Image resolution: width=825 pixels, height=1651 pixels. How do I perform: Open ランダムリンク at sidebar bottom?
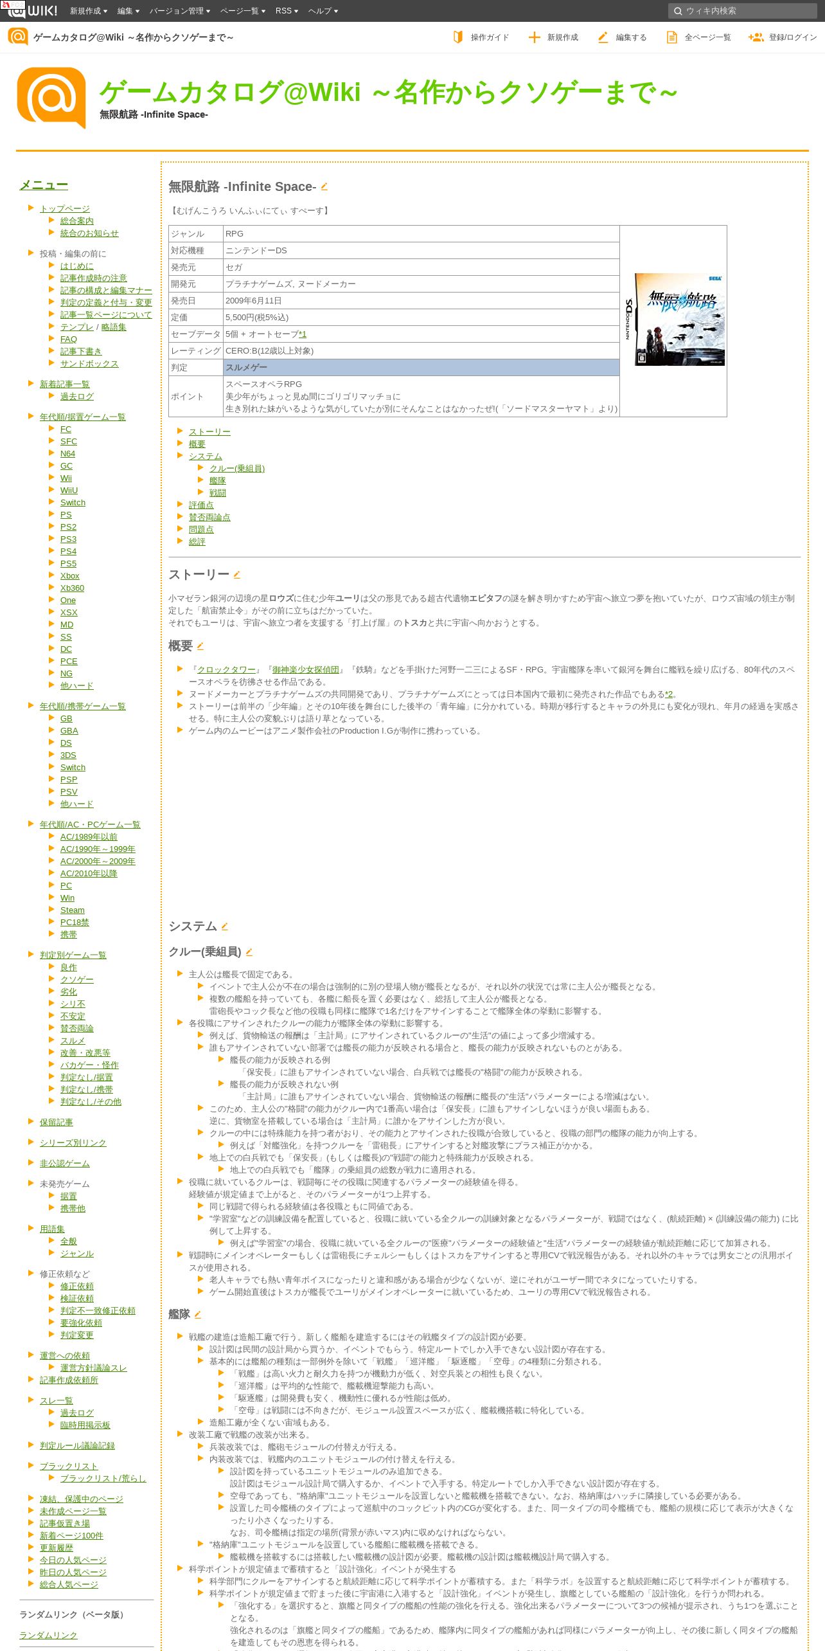(x=48, y=1635)
